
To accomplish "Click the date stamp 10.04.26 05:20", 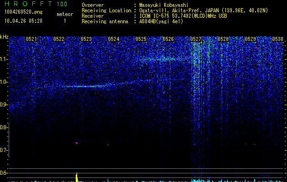I will (x=23, y=21).
